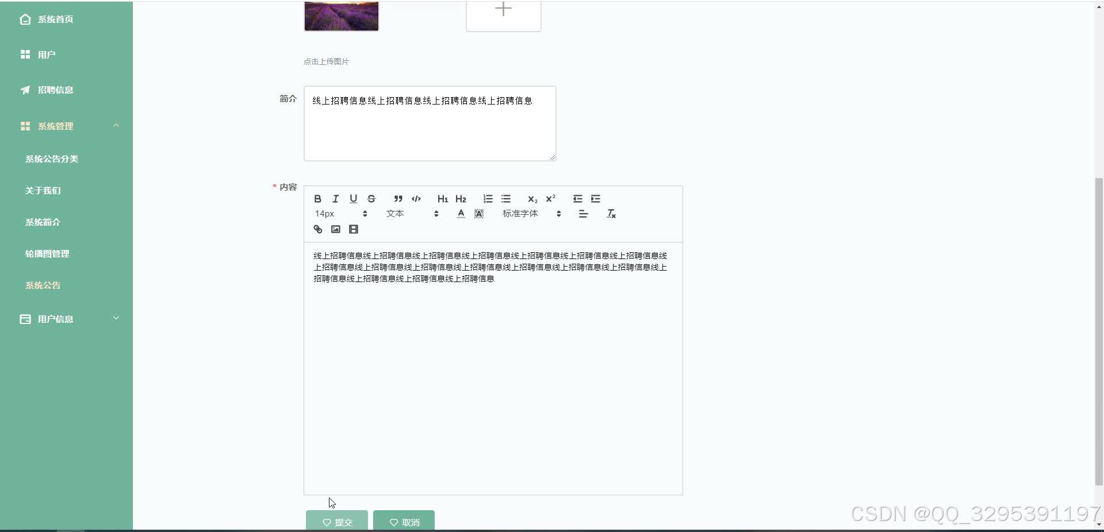Screen dimensions: 1104x532
Task: Click the 取消 cancel button
Action: point(404,521)
